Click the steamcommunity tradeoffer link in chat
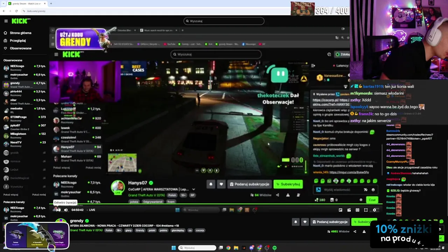Viewport: 448px width, 252px height. (x=409, y=136)
